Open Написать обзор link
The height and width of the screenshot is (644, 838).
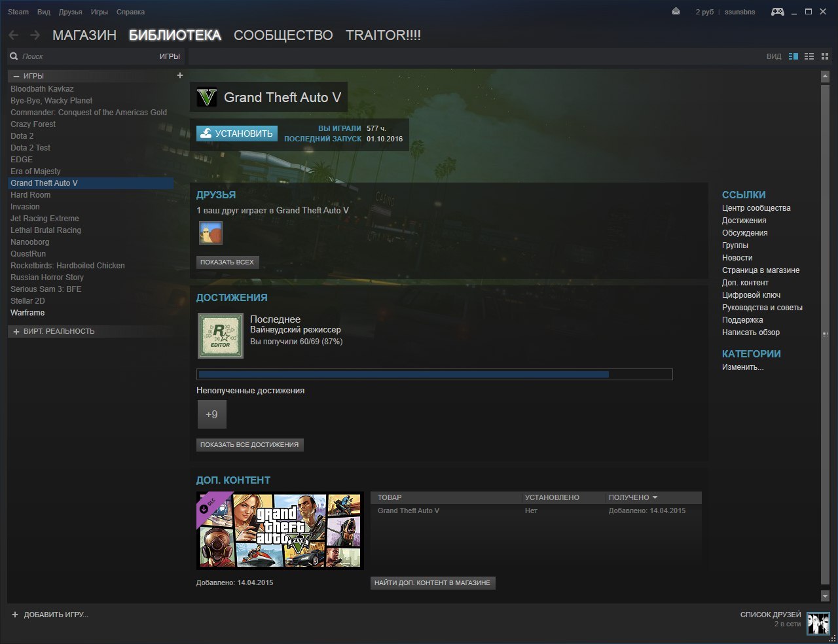[x=751, y=332]
